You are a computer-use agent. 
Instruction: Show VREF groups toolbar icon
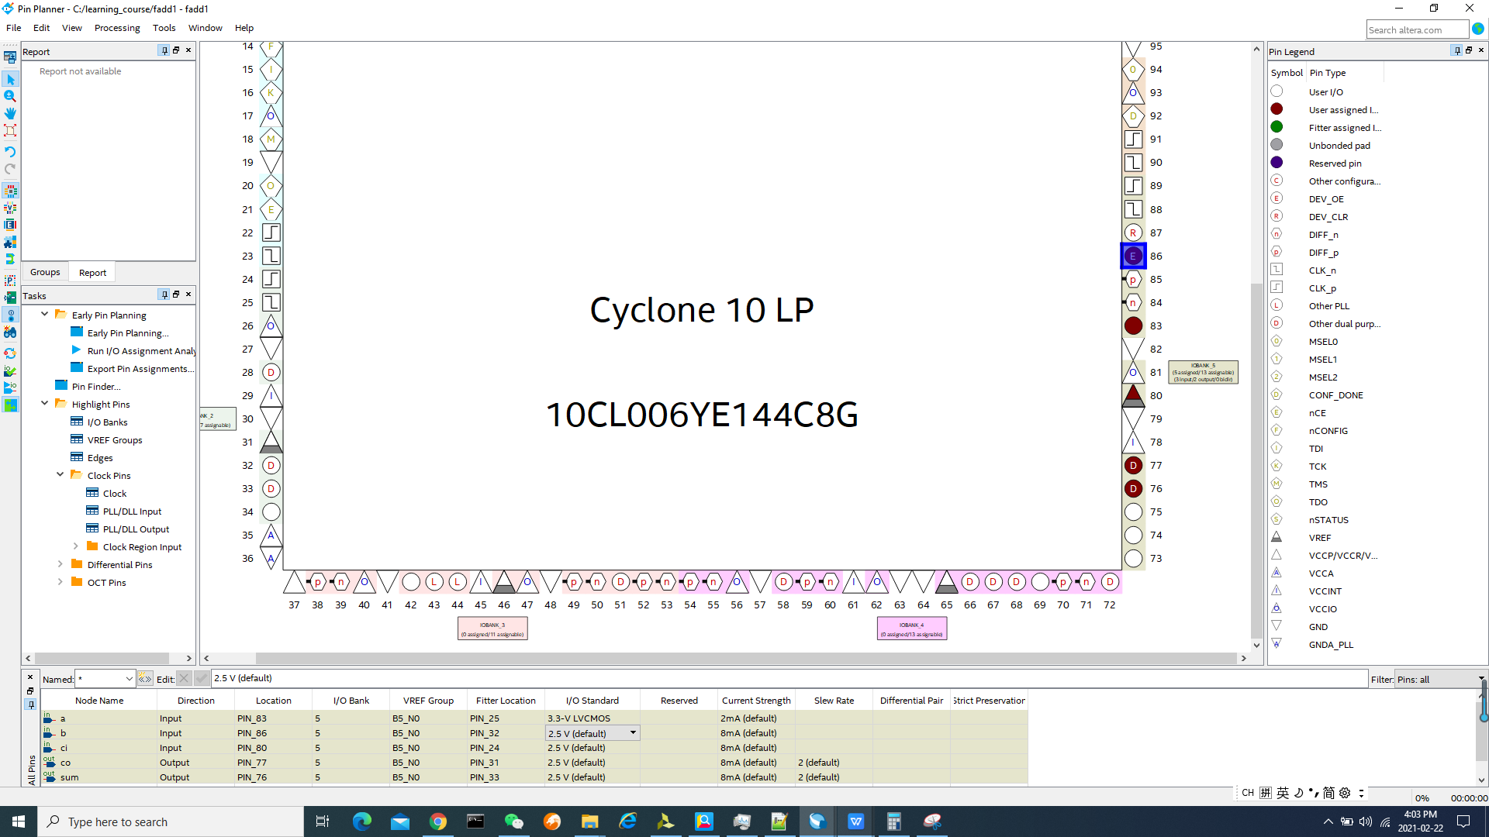coord(10,208)
